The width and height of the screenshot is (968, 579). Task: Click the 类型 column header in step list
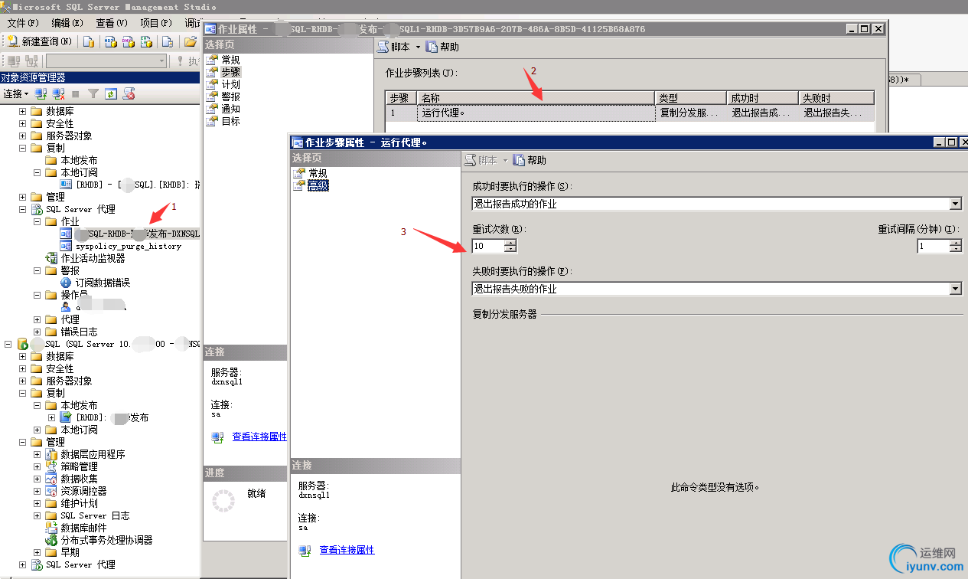click(x=691, y=98)
